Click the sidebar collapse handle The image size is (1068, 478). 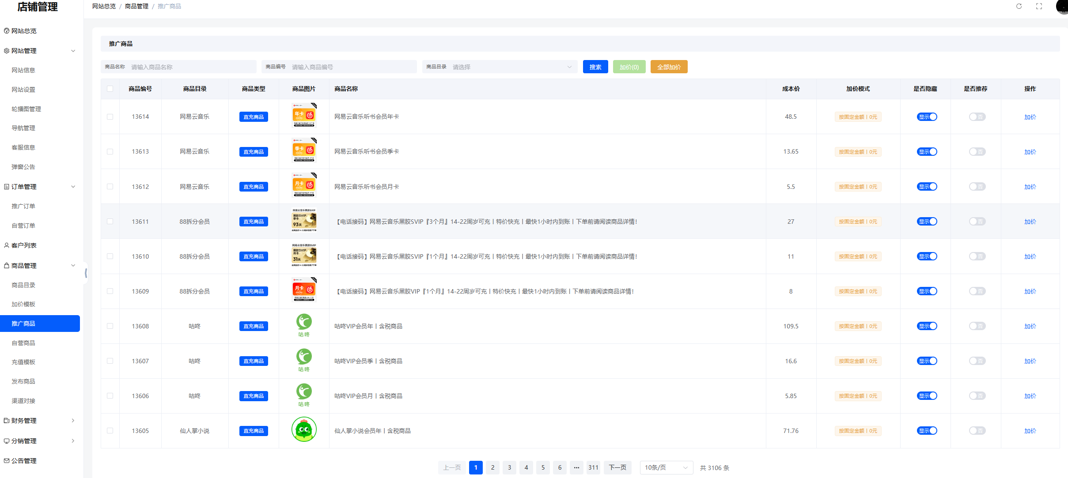click(86, 274)
